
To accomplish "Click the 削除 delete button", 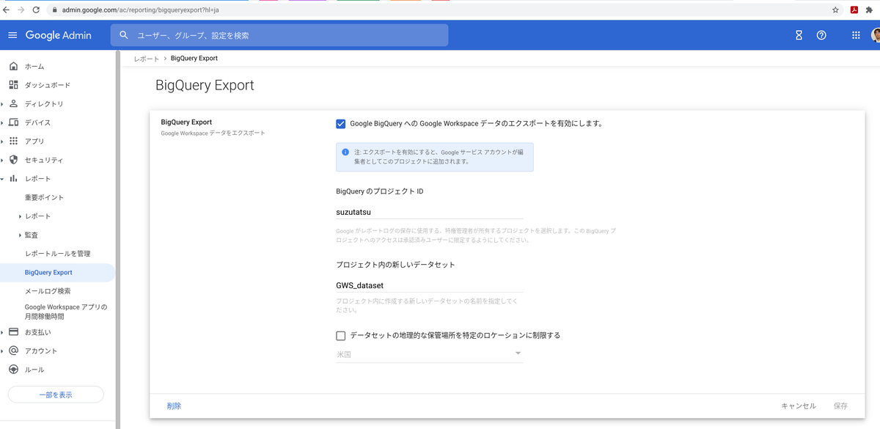I will (x=174, y=406).
